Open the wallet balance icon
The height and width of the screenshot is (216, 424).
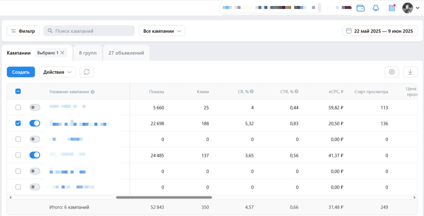click(x=360, y=8)
